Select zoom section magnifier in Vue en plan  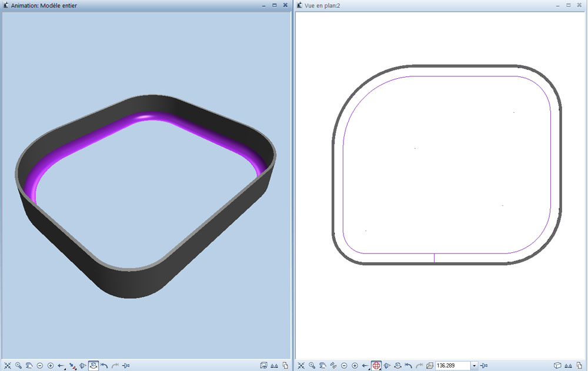click(x=312, y=365)
